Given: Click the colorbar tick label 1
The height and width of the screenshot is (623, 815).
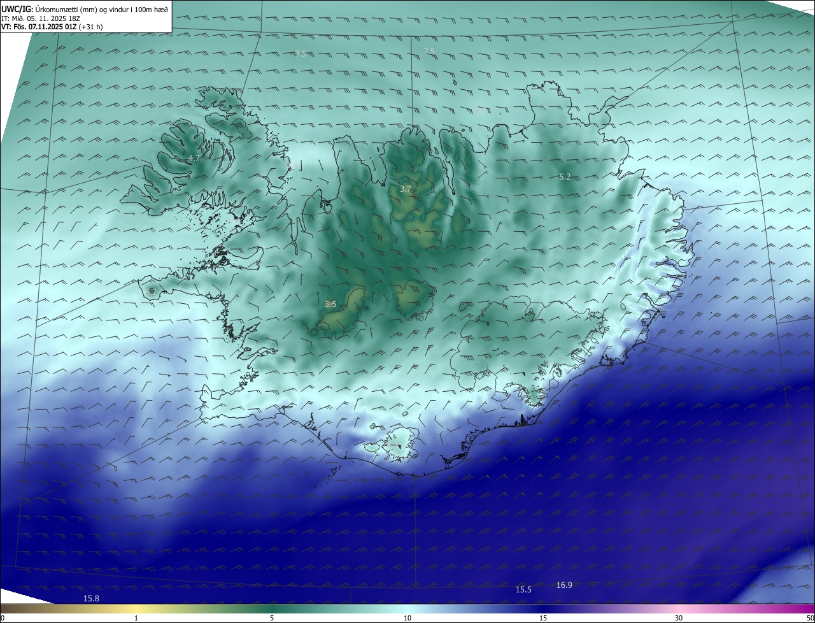Looking at the screenshot, I should click(136, 618).
